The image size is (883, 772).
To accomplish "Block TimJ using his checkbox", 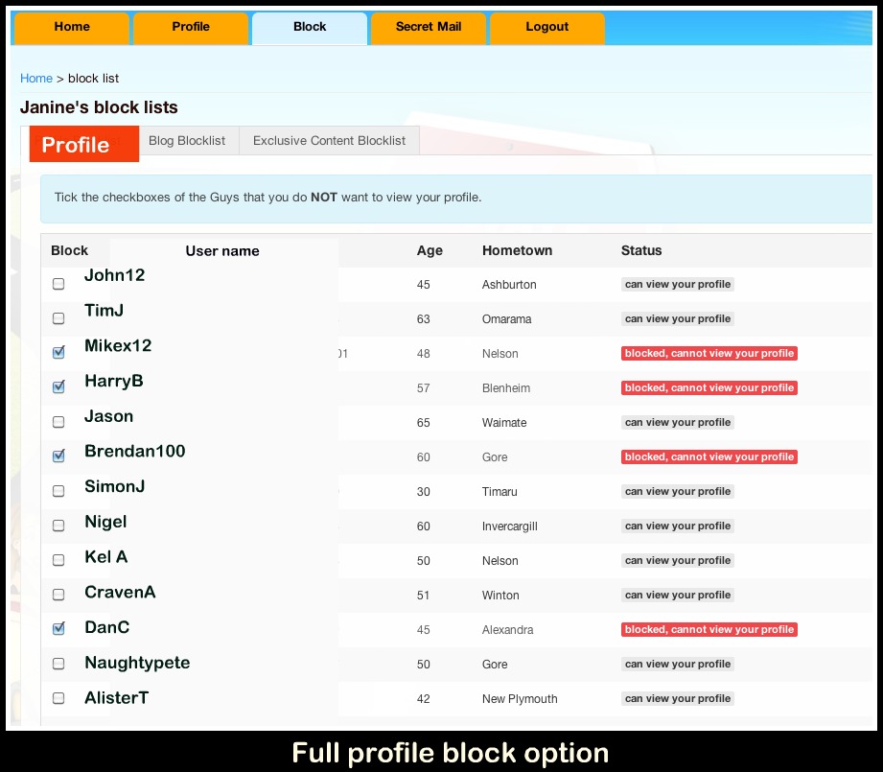I will (58, 318).
